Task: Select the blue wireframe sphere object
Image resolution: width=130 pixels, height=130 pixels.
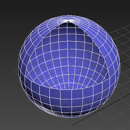Action: [x=69, y=66]
